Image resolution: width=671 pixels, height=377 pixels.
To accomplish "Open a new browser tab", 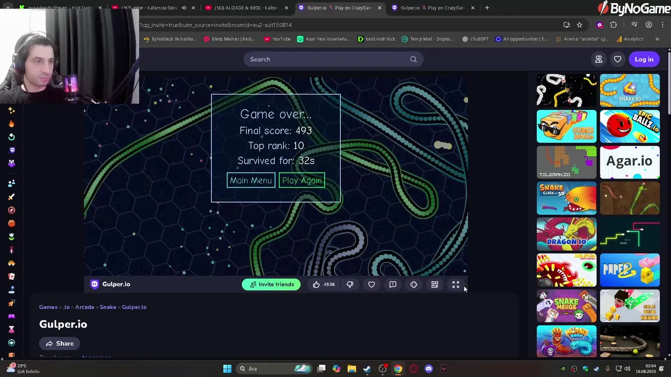I will coord(487,8).
